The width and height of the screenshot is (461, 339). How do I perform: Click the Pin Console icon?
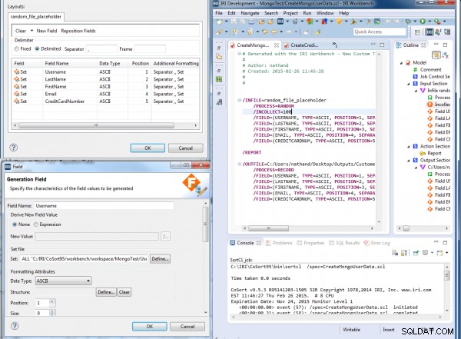tap(416, 252)
